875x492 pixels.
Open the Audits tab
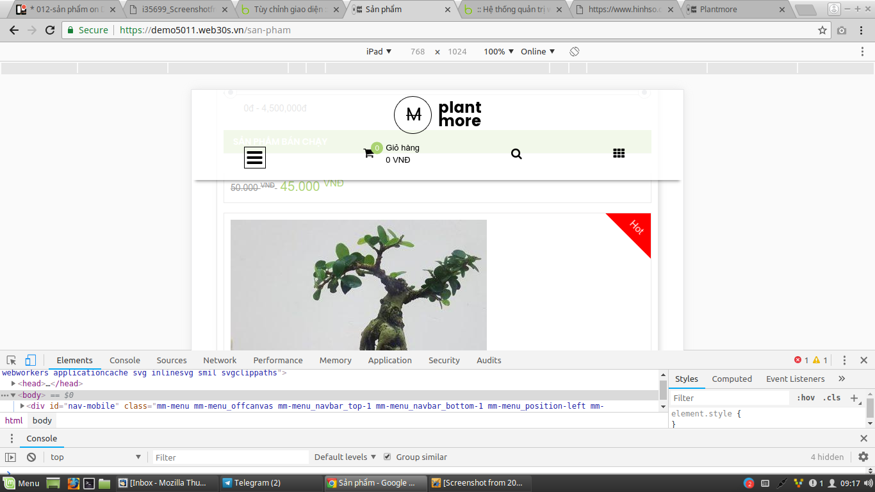tap(489, 360)
